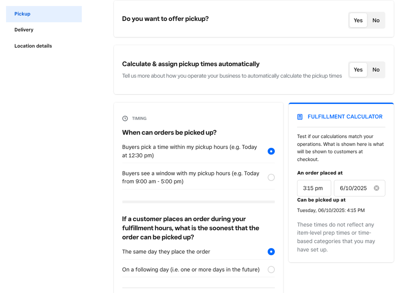Select No for offering pickup
411x293 pixels.
(x=376, y=21)
